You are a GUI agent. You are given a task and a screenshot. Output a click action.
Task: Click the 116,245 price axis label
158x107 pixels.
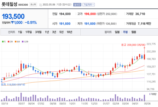coord(151,82)
